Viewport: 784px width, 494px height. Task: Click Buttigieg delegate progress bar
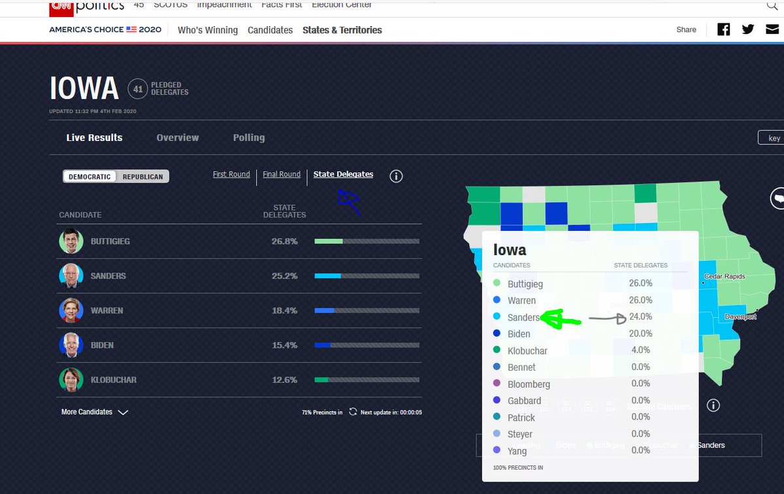(x=367, y=241)
